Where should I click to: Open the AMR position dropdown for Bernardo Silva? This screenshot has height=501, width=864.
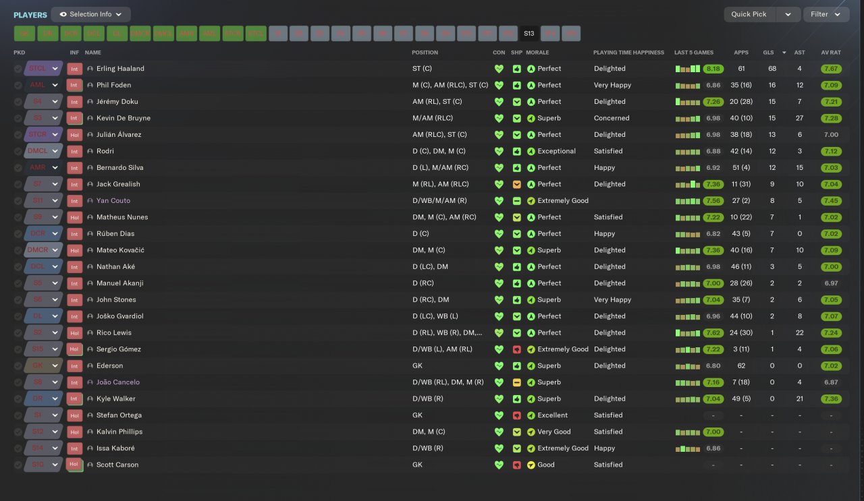coord(55,168)
